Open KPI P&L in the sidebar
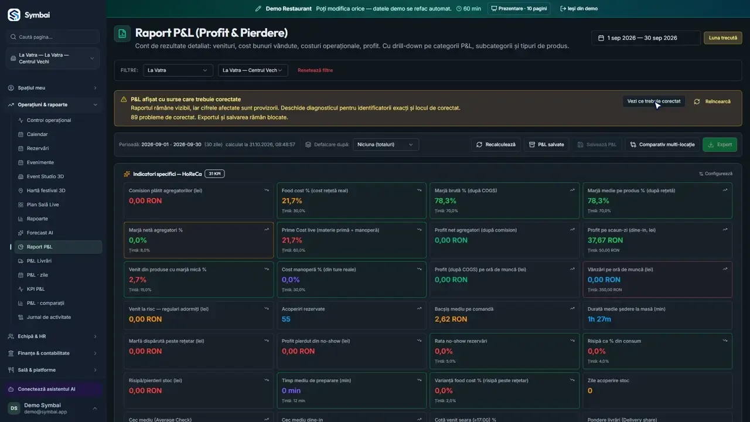The image size is (750, 422). click(57, 289)
